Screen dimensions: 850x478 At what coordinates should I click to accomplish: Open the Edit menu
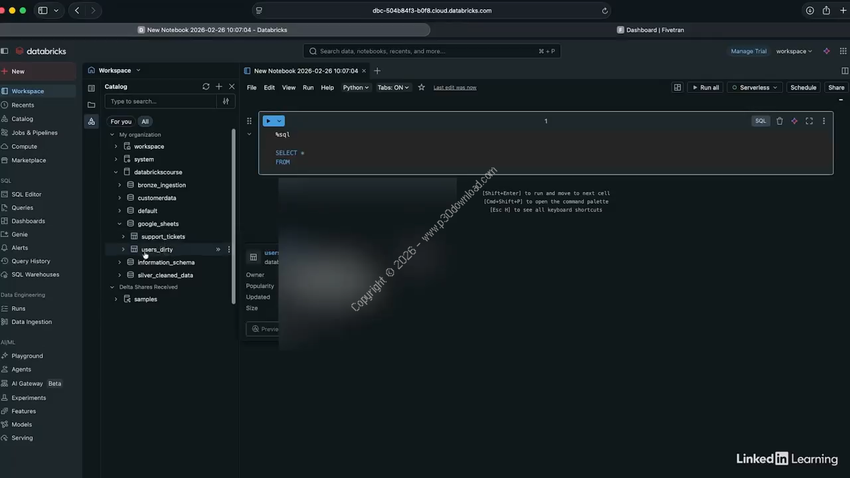(269, 87)
